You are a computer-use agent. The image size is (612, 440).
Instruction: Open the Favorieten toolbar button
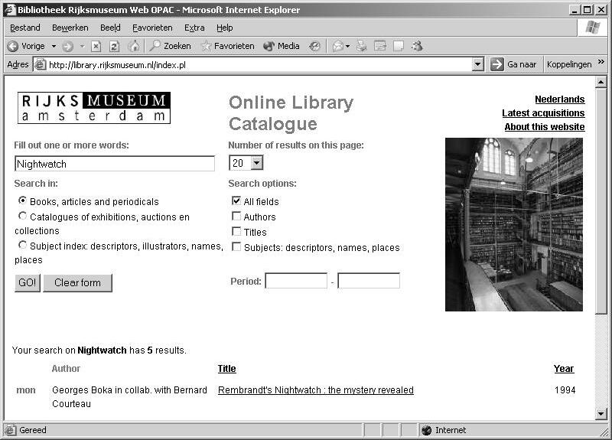pyautogui.click(x=227, y=46)
